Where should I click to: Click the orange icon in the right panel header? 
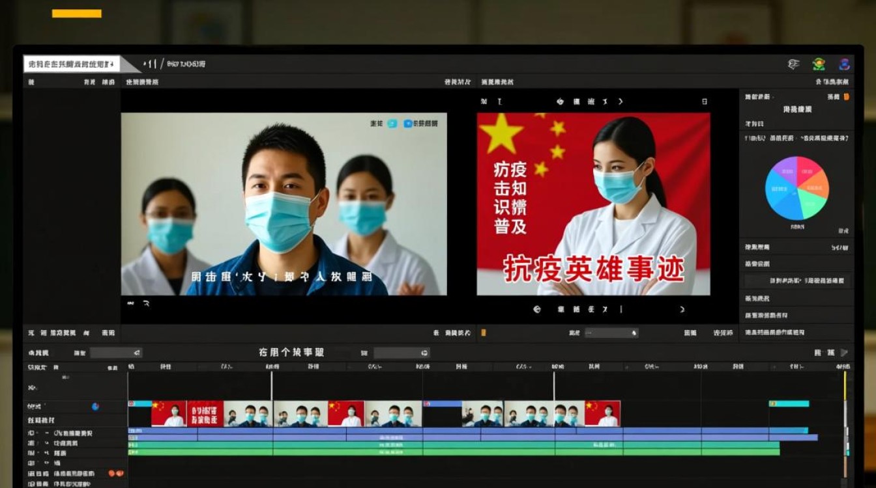point(846,96)
